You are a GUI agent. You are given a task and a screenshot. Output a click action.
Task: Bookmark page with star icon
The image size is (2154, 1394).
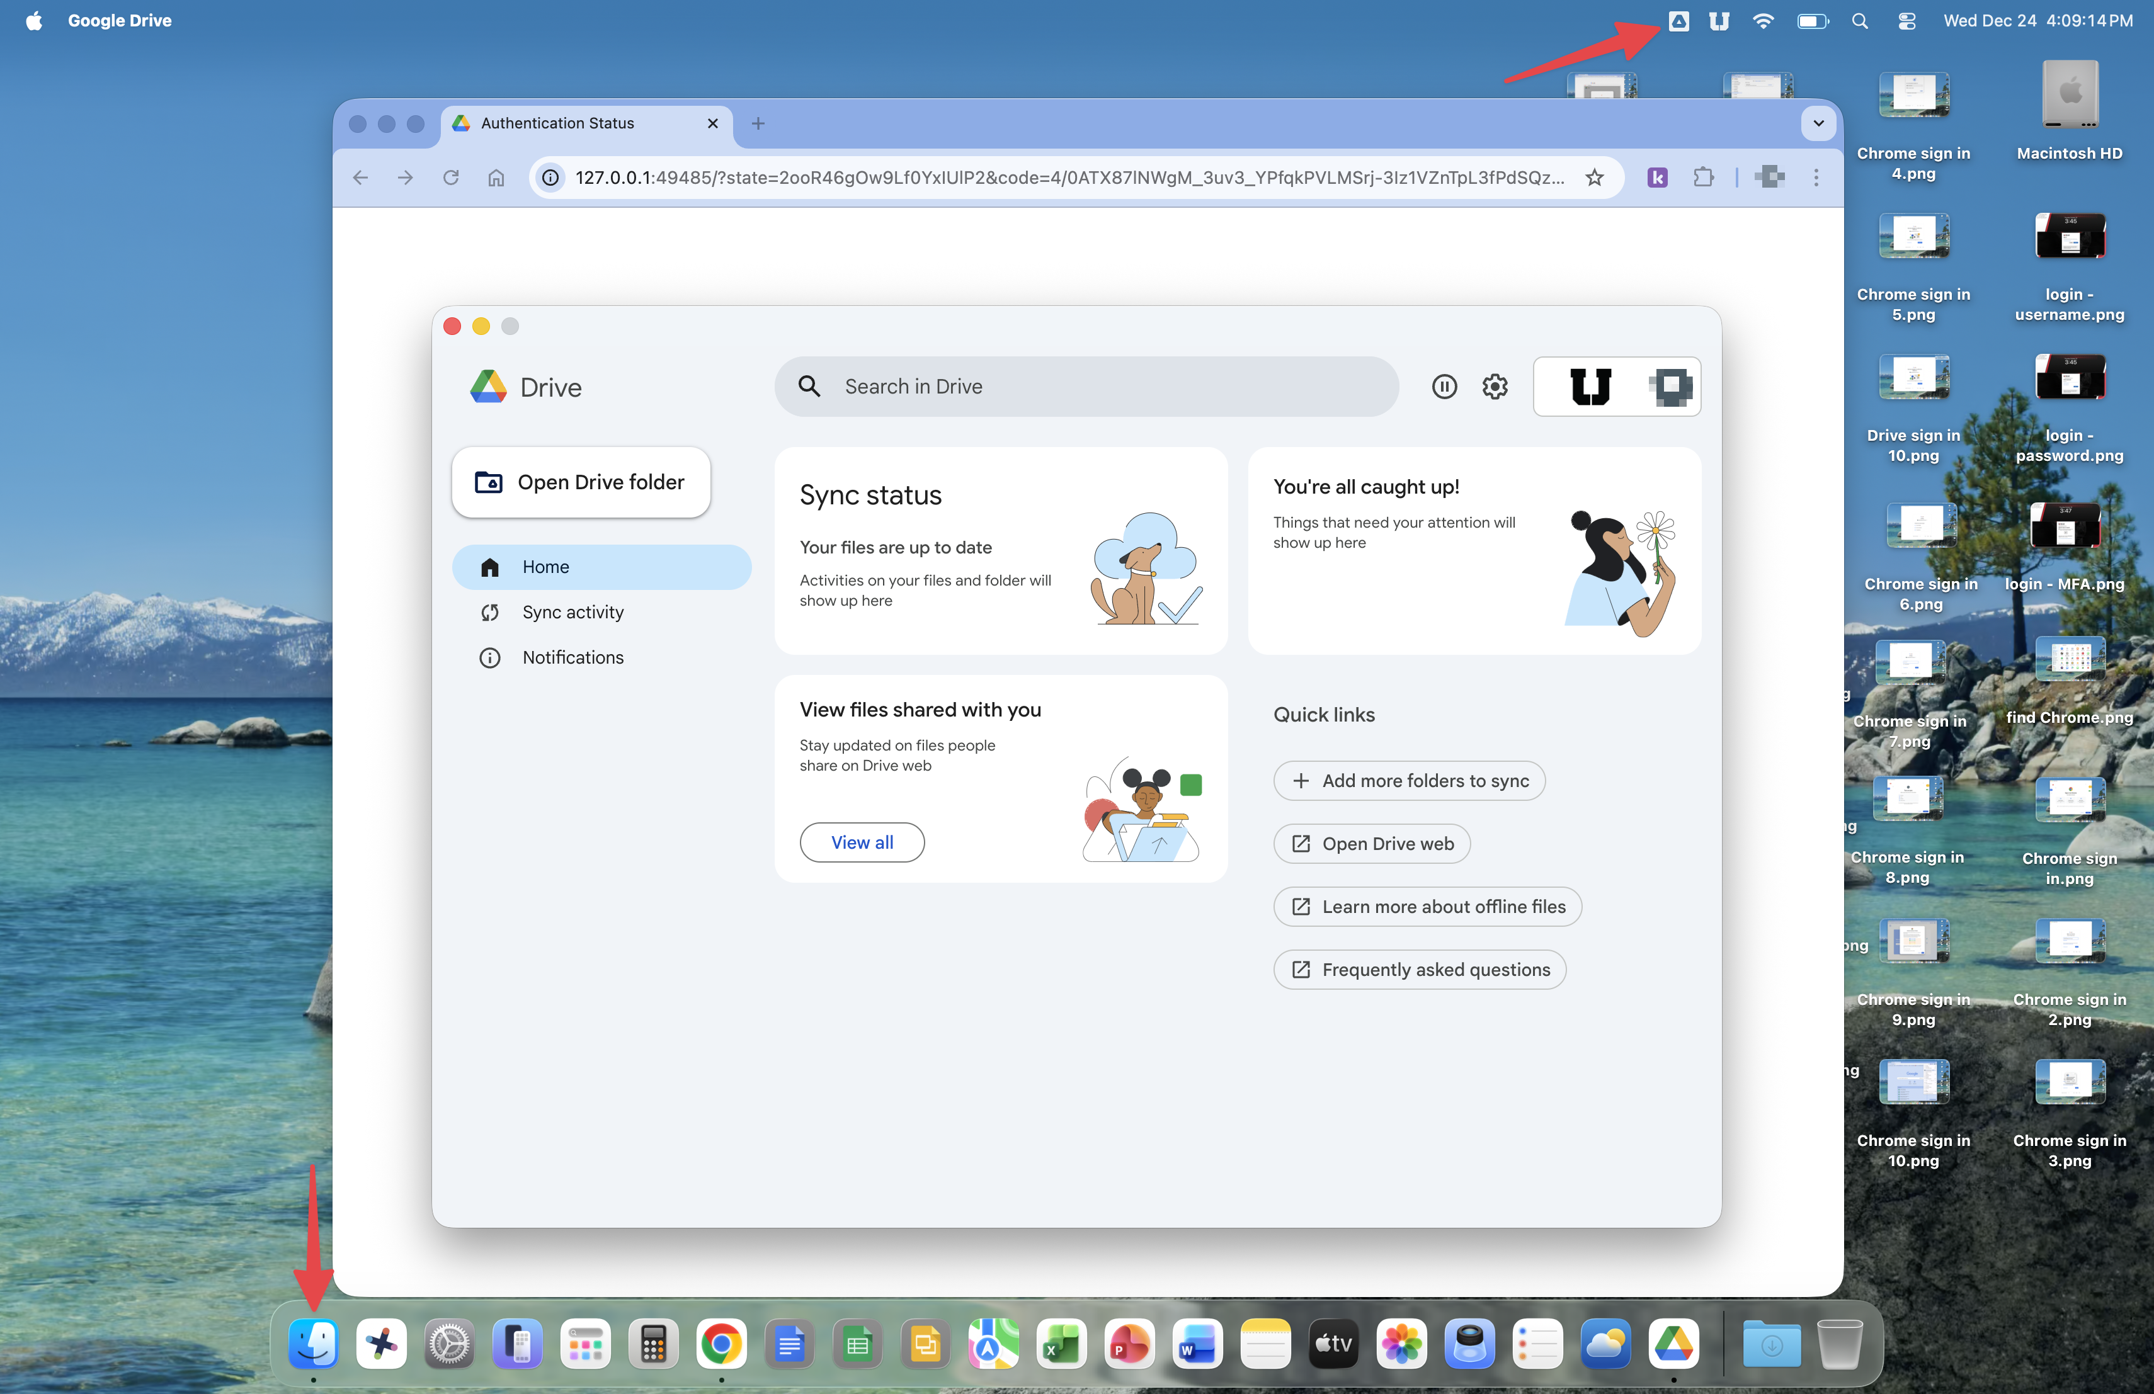pos(1595,178)
